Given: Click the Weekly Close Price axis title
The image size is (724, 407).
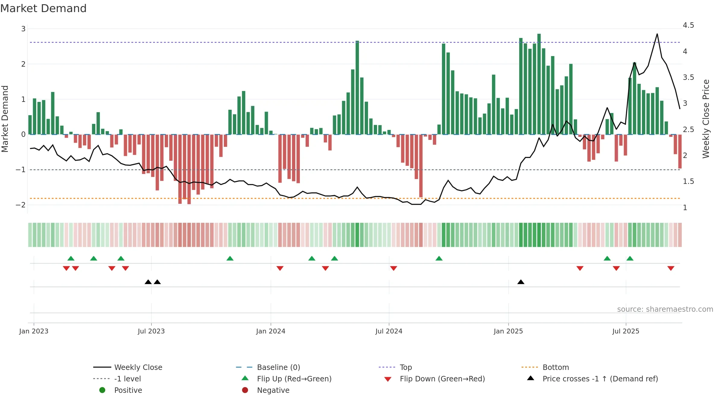Looking at the screenshot, I should point(706,119).
